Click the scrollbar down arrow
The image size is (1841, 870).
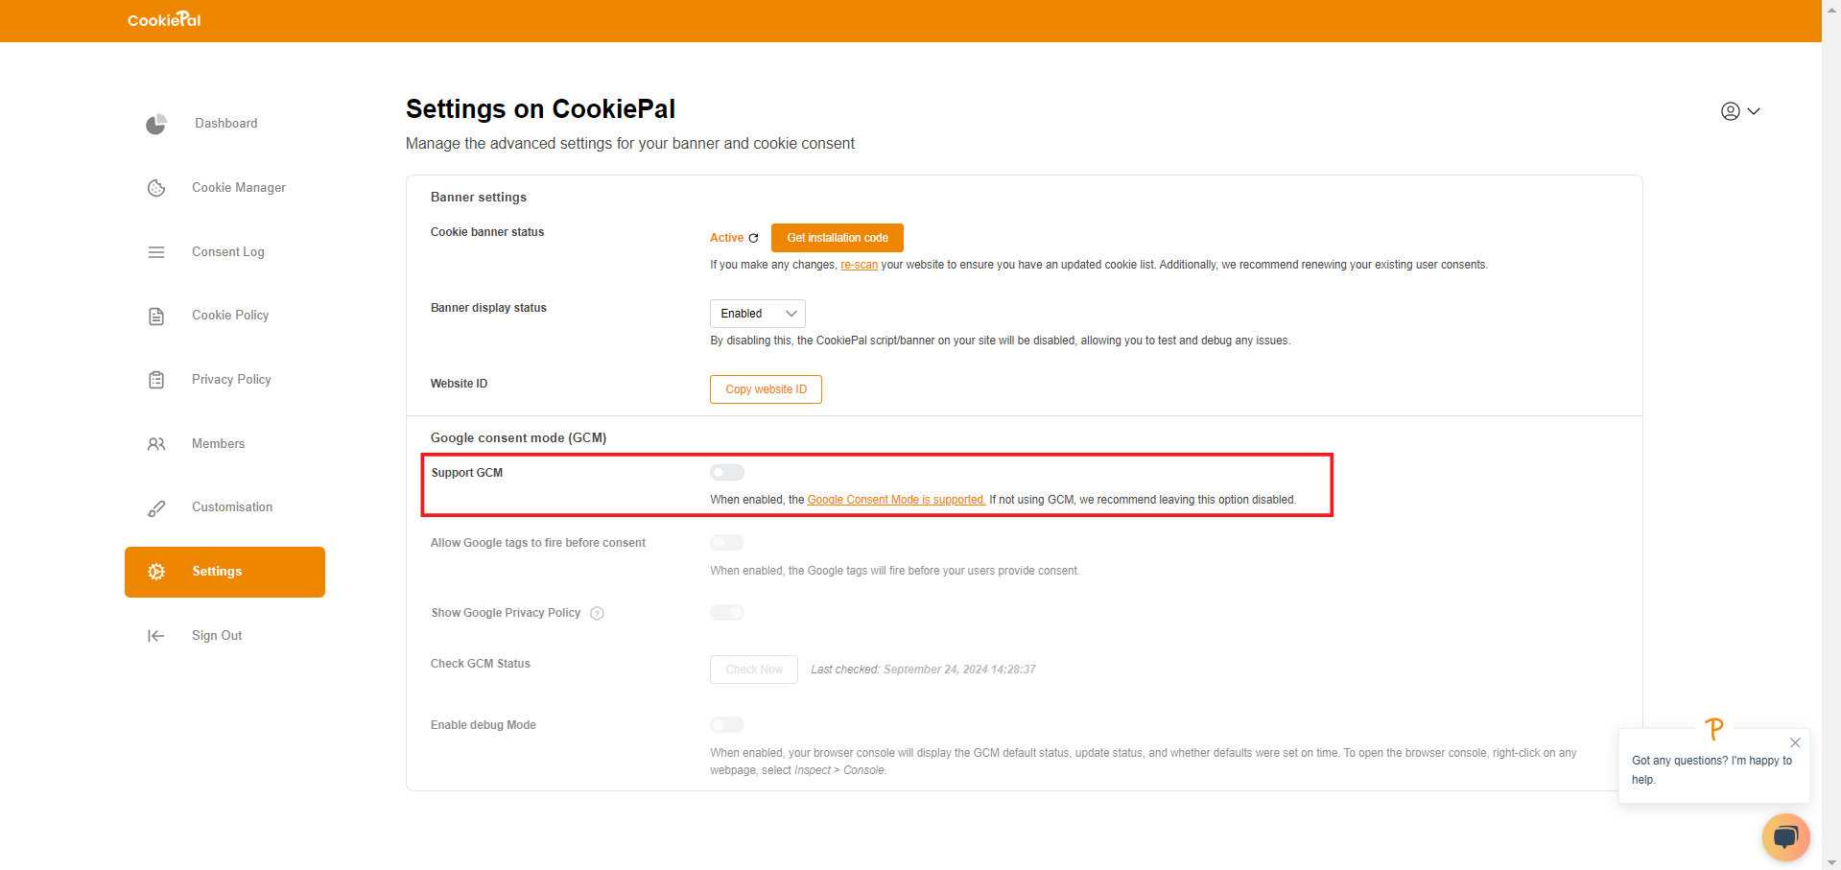(1831, 862)
